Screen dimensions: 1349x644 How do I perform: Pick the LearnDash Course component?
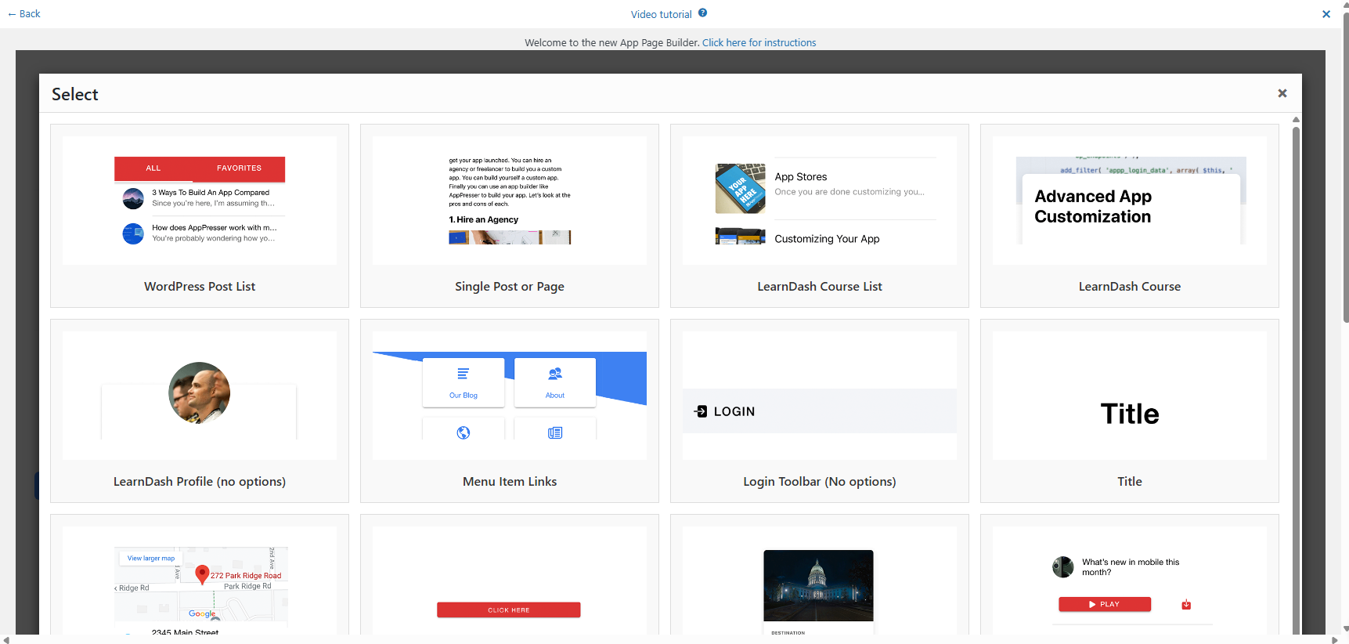tap(1130, 215)
